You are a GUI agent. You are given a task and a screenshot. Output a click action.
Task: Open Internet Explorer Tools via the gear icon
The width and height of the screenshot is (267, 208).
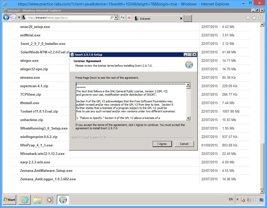[261, 18]
